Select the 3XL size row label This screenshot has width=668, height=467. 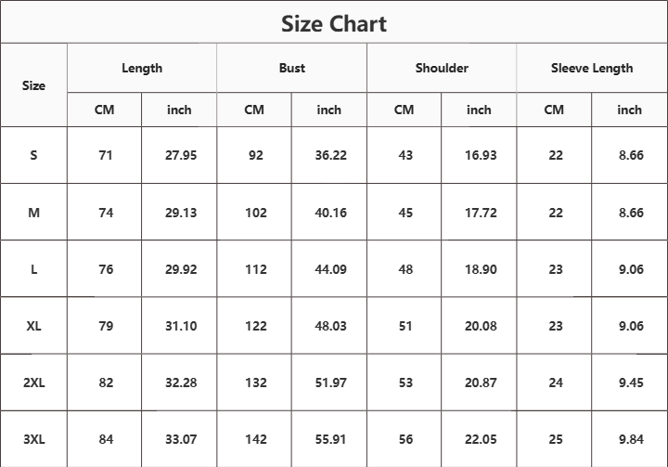click(33, 439)
